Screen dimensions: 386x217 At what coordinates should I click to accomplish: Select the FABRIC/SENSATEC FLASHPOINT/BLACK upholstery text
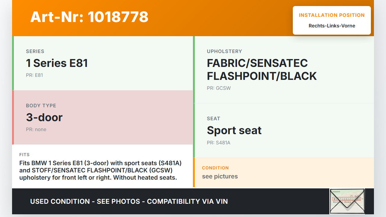(x=261, y=70)
